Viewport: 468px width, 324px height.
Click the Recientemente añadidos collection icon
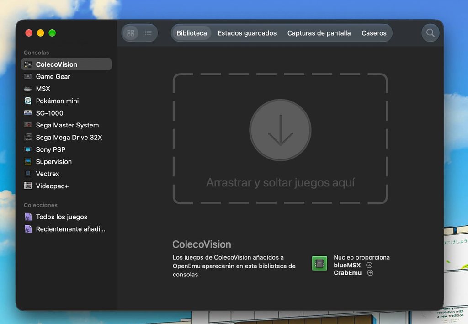point(28,229)
